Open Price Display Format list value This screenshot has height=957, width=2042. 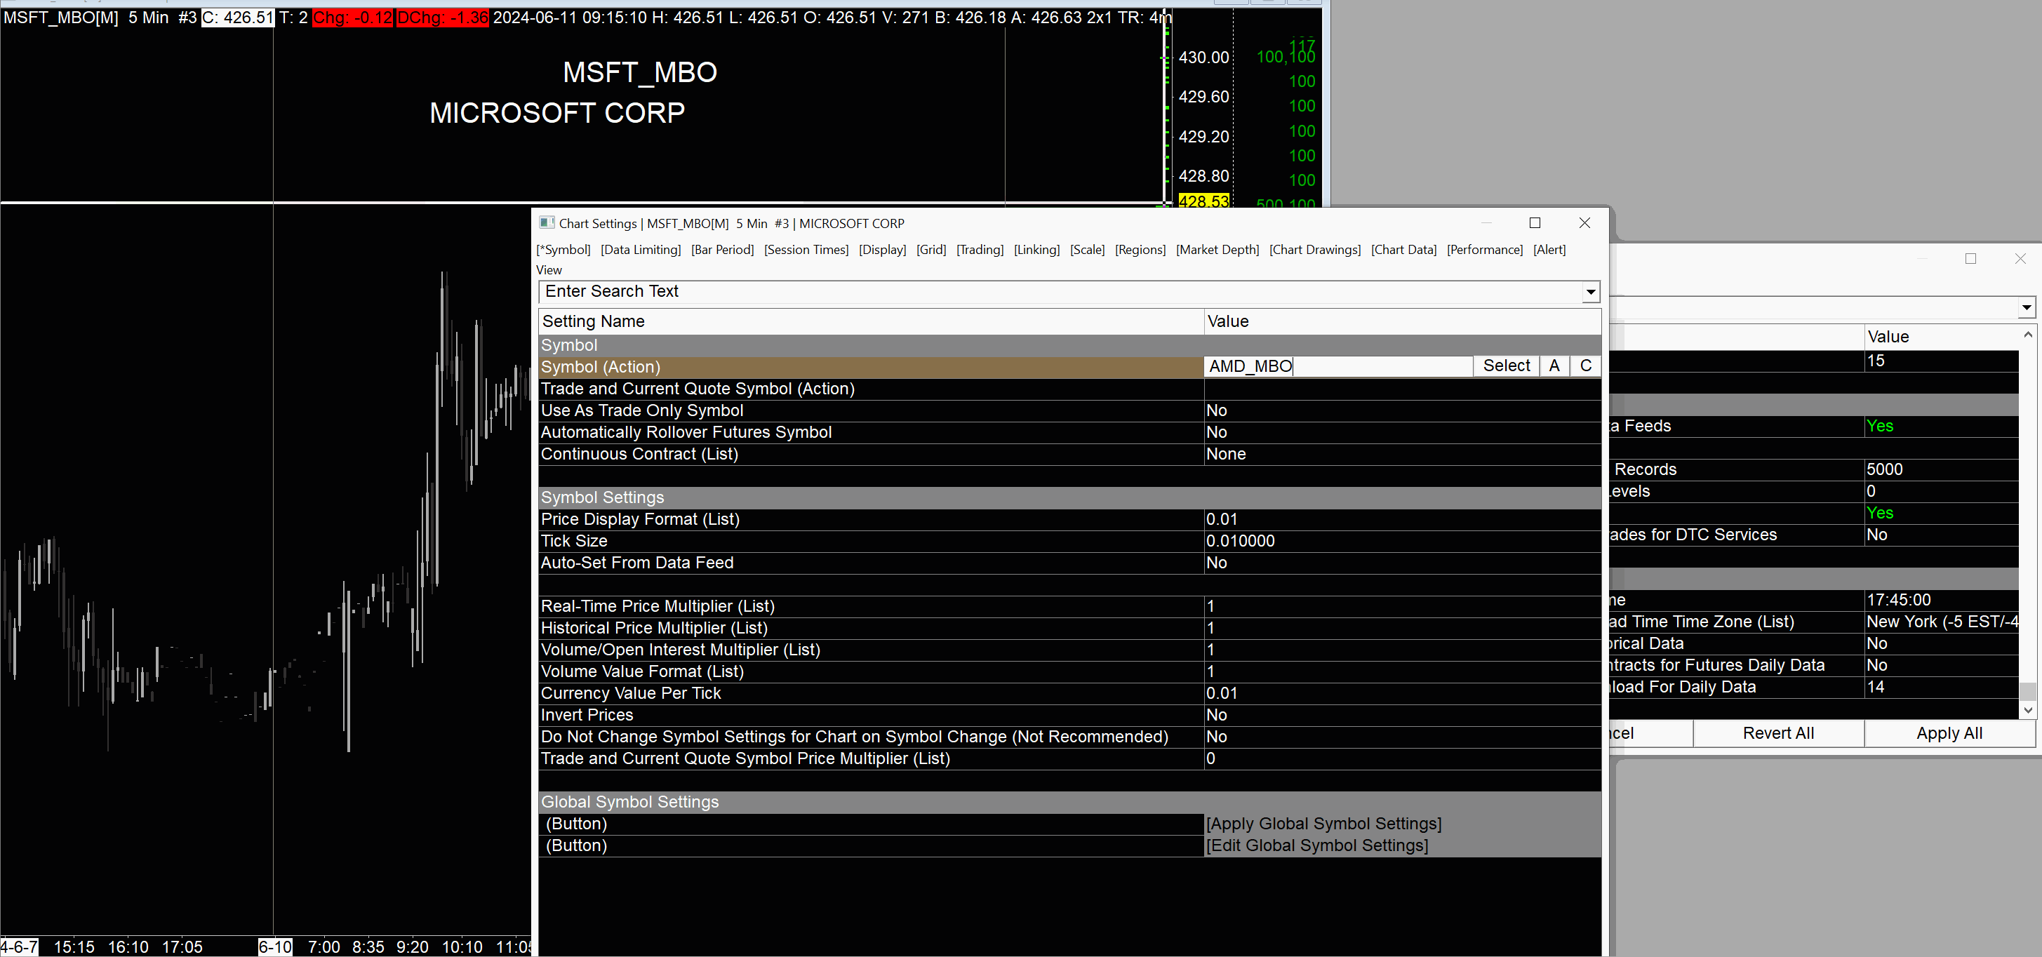(x=1222, y=519)
